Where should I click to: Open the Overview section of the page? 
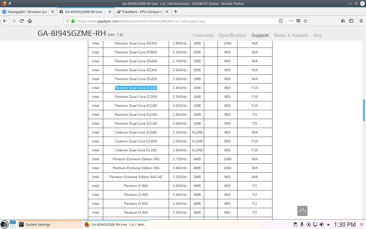point(203,35)
